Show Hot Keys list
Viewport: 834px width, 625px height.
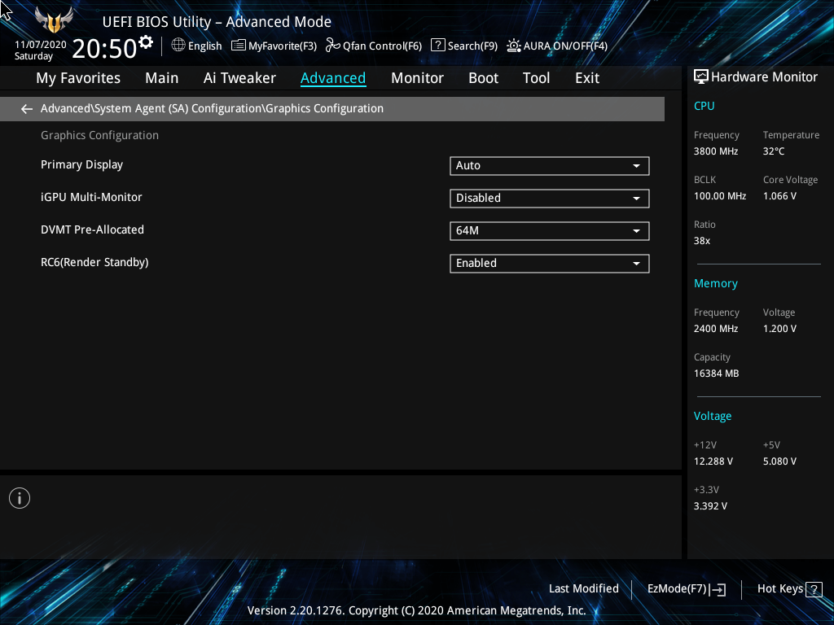click(x=779, y=589)
